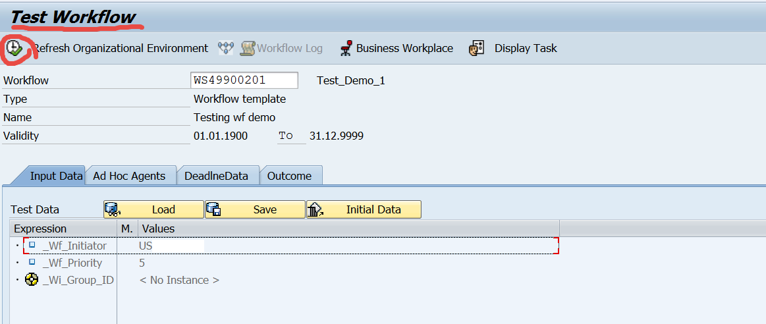Select the _Wi_Group_ID tree row

[290, 280]
